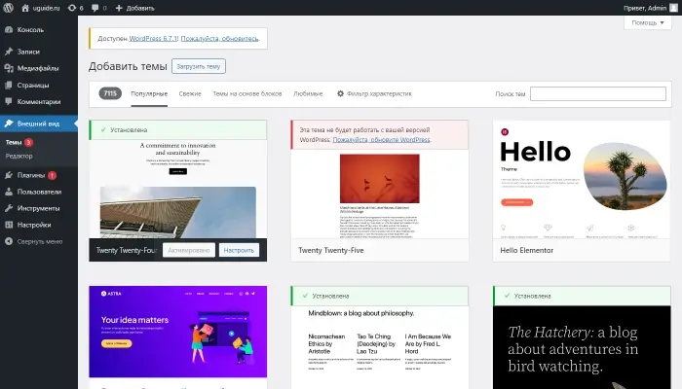Open the Astra theme thumbnail
The width and height of the screenshot is (682, 389).
tap(178, 332)
